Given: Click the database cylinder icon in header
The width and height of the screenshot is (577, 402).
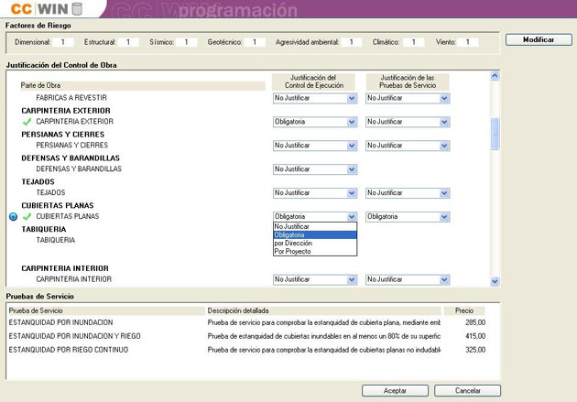Looking at the screenshot, I should 76,9.
